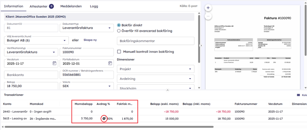Image resolution: width=307 pixels, height=130 pixels.
Task: Click the Skapa ny link
Action: click(90, 40)
